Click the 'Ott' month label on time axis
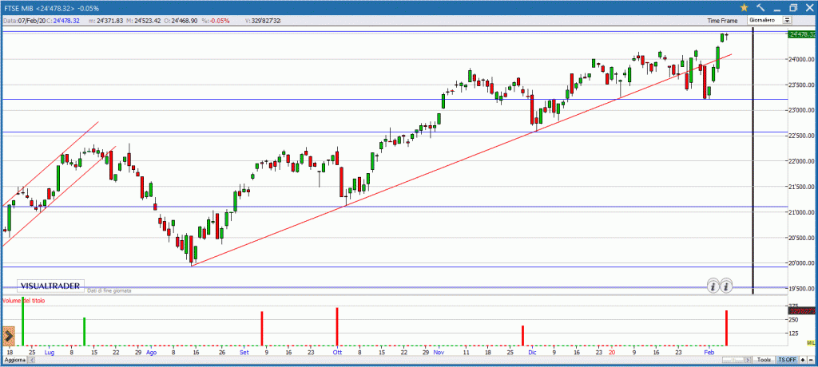The height and width of the screenshot is (367, 818). click(338, 353)
